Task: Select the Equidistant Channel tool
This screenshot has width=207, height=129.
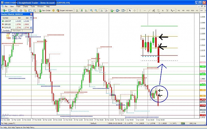Action: click(154, 11)
